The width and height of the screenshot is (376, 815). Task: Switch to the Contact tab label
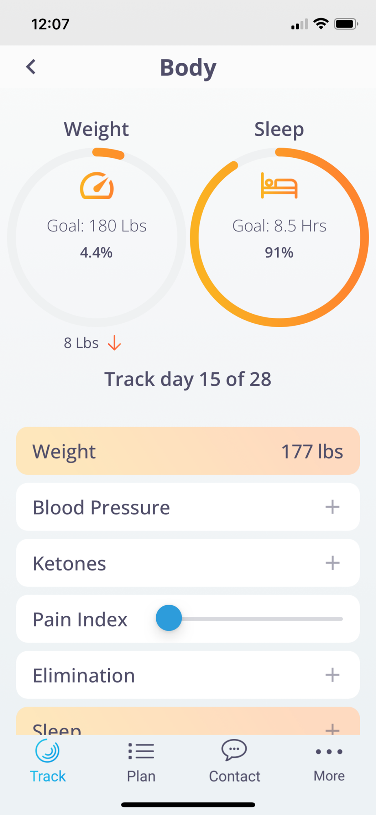[234, 776]
